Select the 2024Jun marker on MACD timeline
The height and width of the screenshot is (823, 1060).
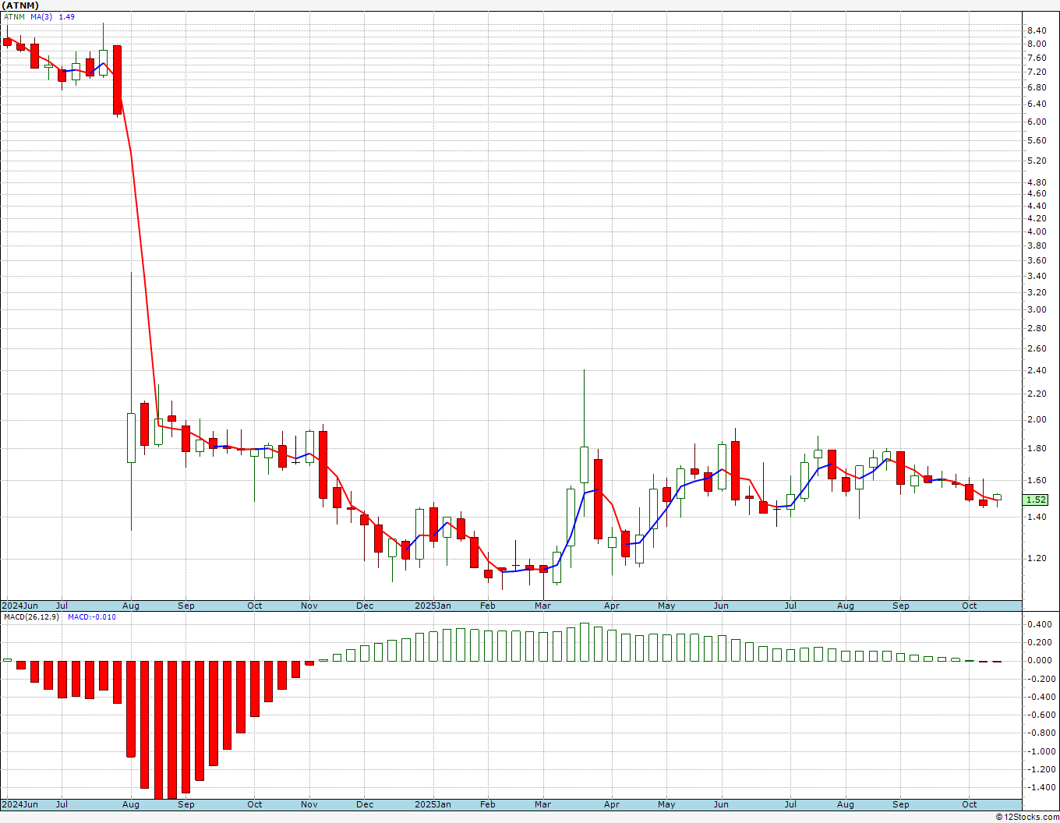[20, 804]
